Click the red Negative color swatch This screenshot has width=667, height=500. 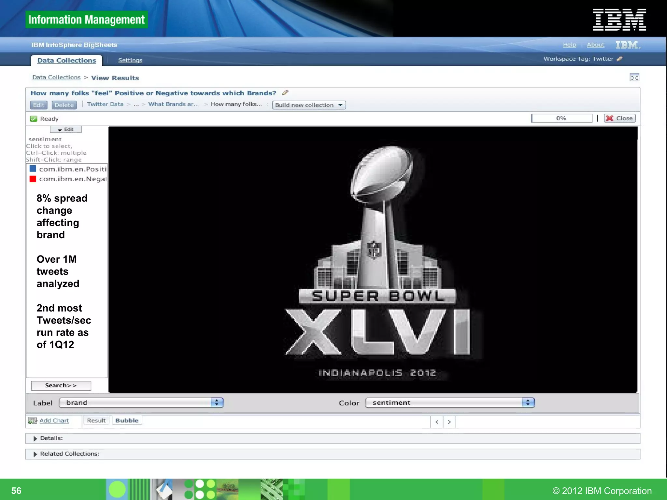pyautogui.click(x=33, y=179)
